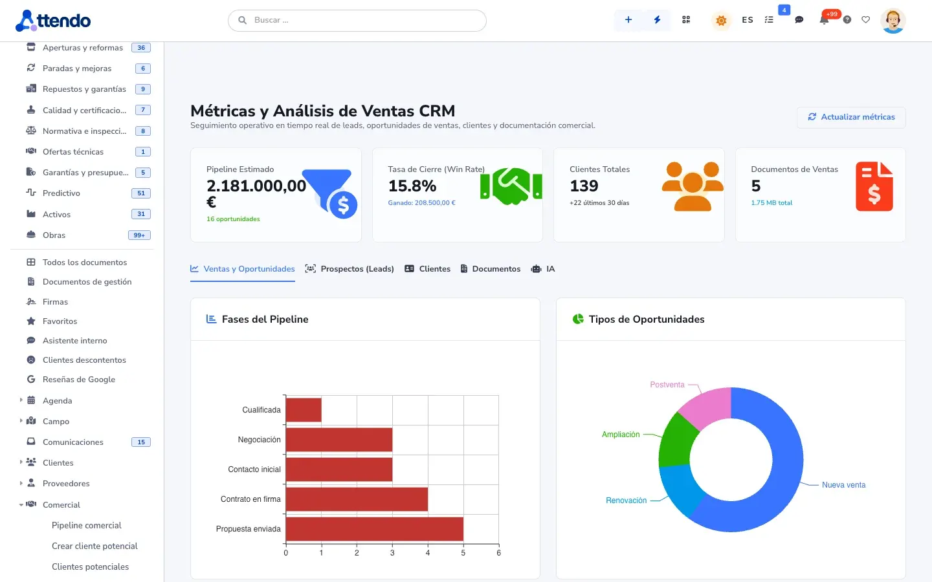
Task: Click the Actualizar métricas button
Action: (x=851, y=117)
